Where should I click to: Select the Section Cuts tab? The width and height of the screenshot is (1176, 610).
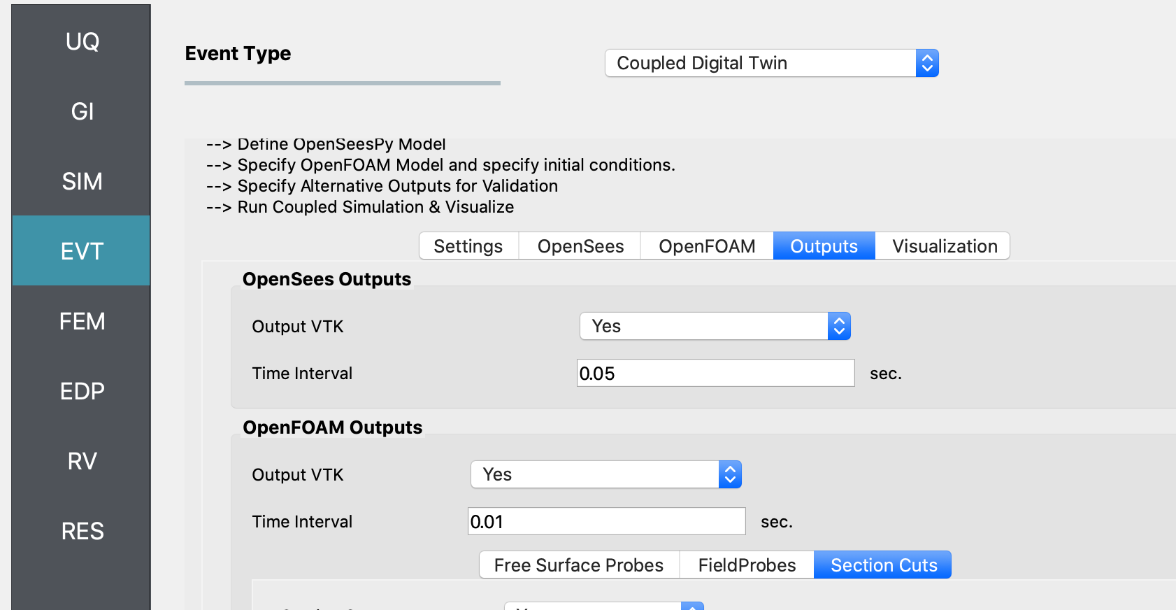coord(883,565)
